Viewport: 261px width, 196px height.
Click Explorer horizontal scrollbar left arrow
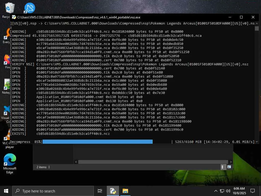pos(76,162)
